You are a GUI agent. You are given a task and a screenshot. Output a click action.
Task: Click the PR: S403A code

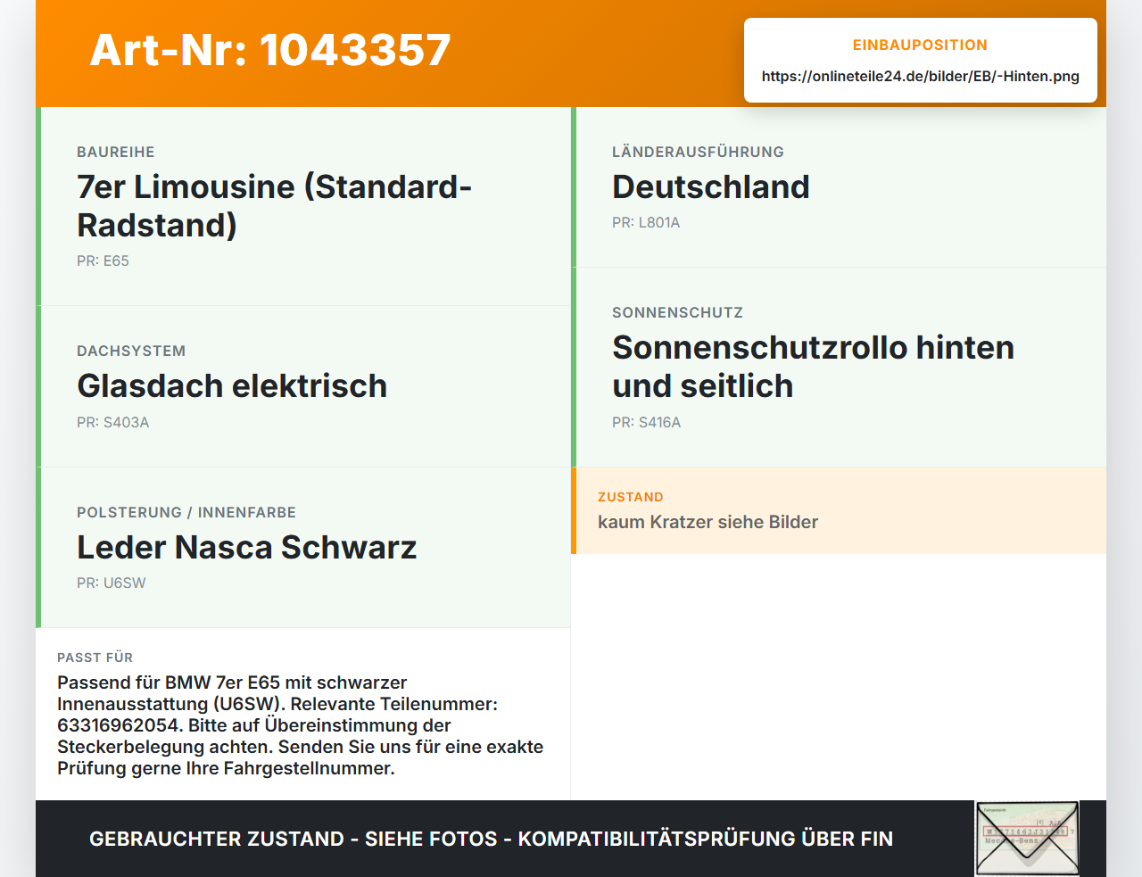[x=112, y=422]
